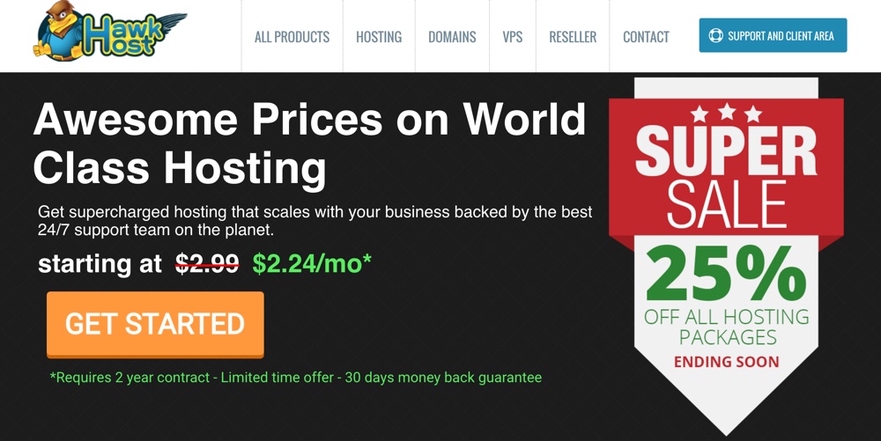Screen dimensions: 881x441
Task: Click the lifebuoy icon in Support button
Action: 716,36
